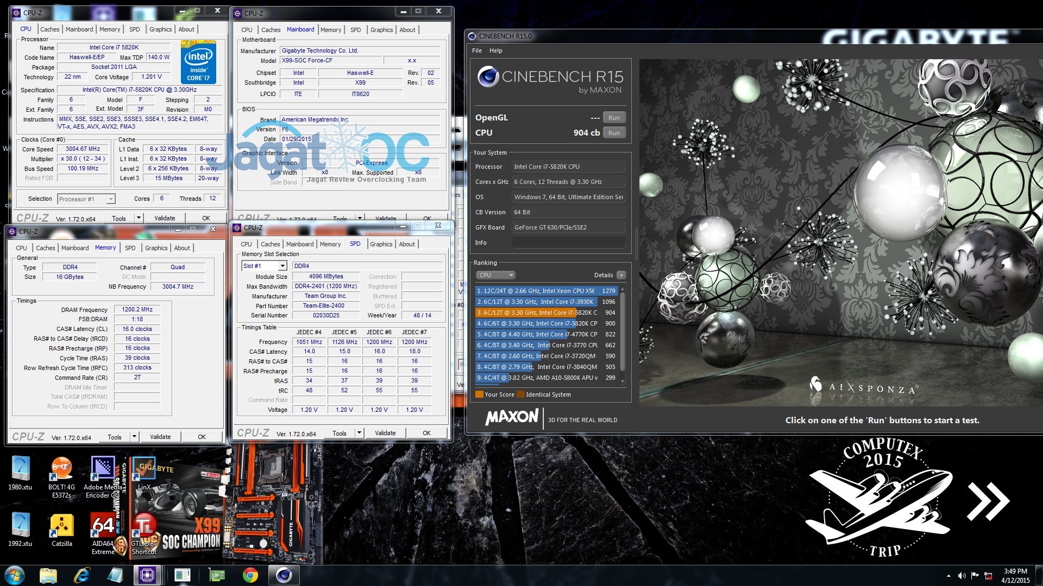The width and height of the screenshot is (1043, 586).
Task: Open the File menu in Cinebench
Action: tap(477, 50)
